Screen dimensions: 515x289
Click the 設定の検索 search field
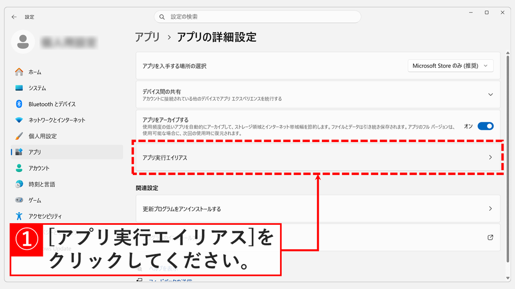tap(257, 17)
